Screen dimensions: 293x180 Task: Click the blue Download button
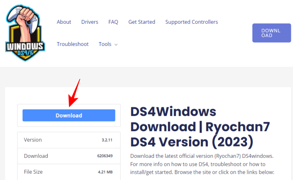click(69, 115)
